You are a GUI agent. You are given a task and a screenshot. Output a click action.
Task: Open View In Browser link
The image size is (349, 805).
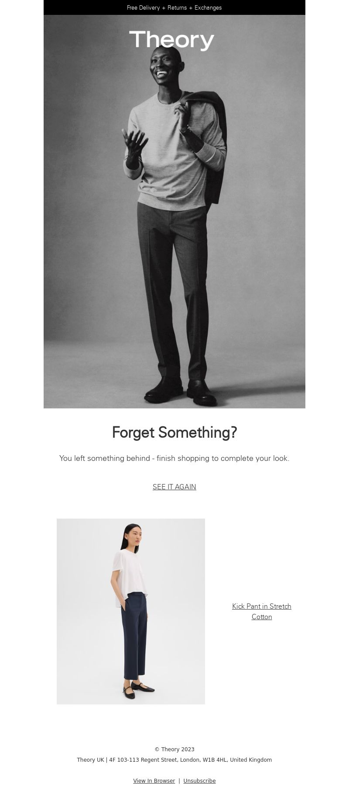(x=154, y=781)
